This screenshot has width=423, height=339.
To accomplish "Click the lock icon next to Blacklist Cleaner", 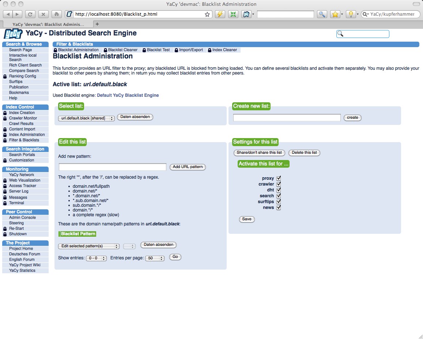I will coord(106,50).
